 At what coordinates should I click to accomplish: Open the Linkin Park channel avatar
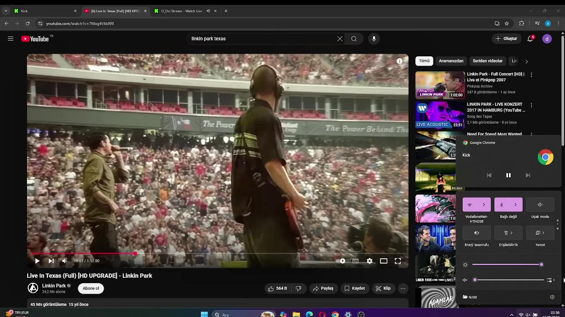point(33,288)
